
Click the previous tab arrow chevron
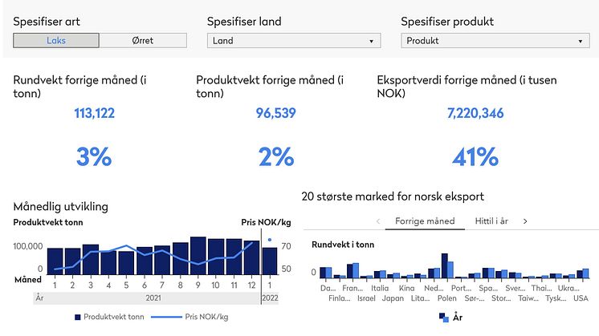coord(378,221)
